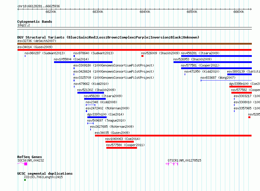Screen dimensions: 260x191
Task: Click the ruler's right arrow end
Action: click(x=251, y=9)
